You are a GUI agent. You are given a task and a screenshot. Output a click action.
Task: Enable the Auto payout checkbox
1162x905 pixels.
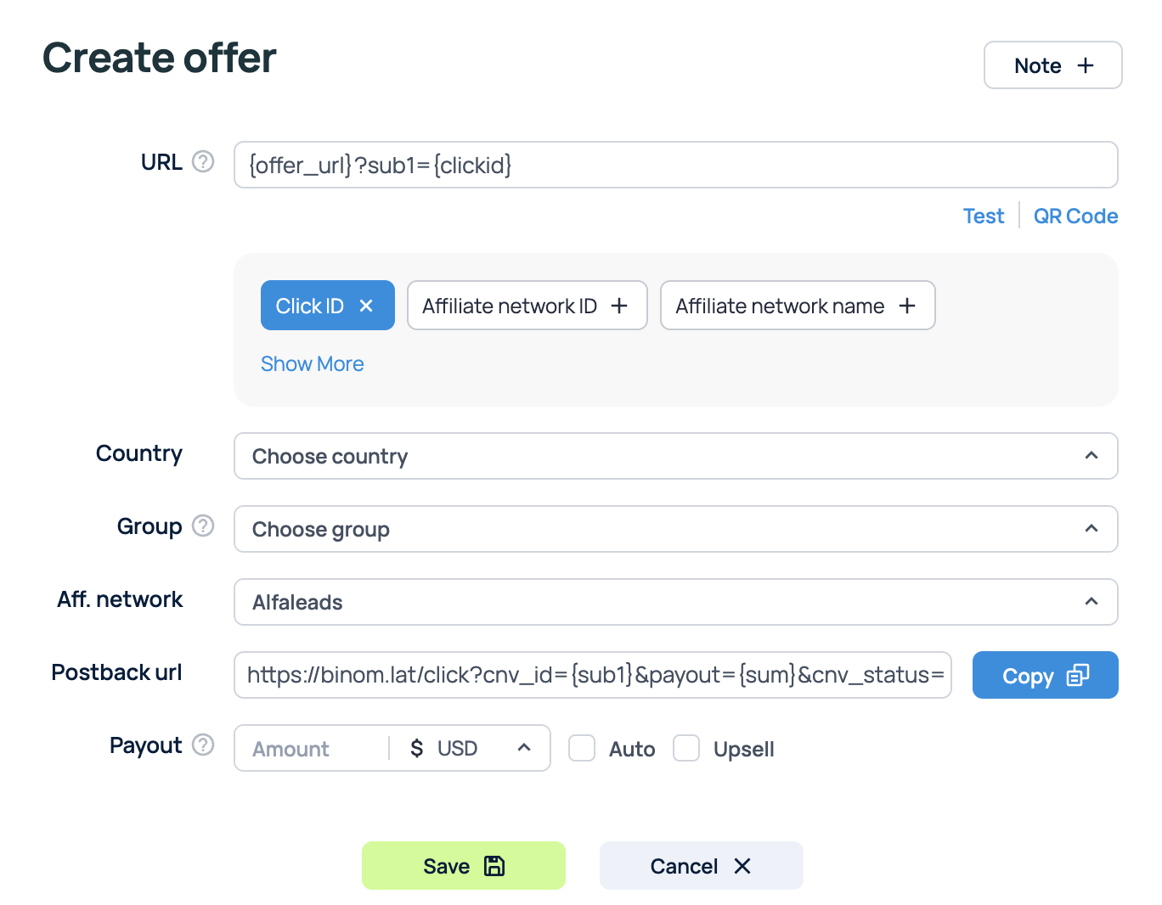click(582, 748)
